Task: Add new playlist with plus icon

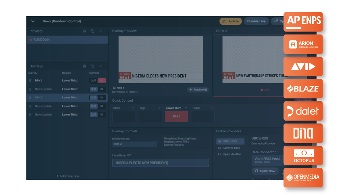Action: click(x=101, y=31)
